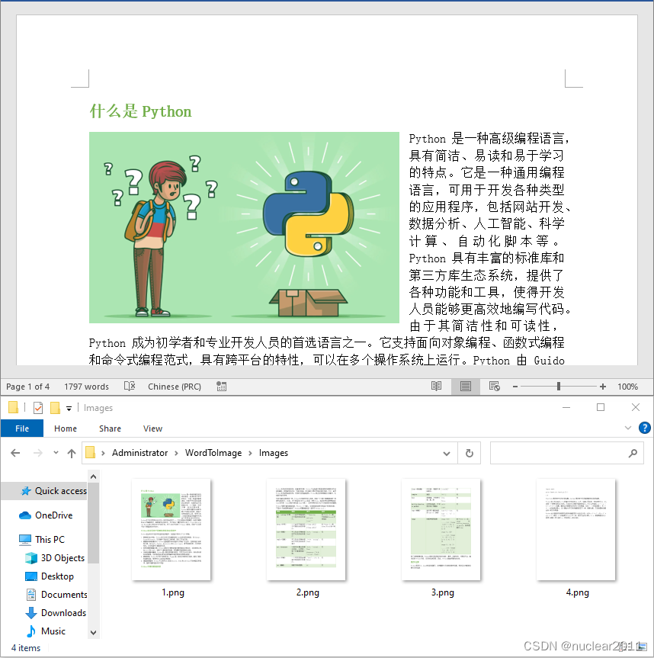The width and height of the screenshot is (654, 658).
Task: Switch Word to Web Layout view
Action: coord(495,386)
